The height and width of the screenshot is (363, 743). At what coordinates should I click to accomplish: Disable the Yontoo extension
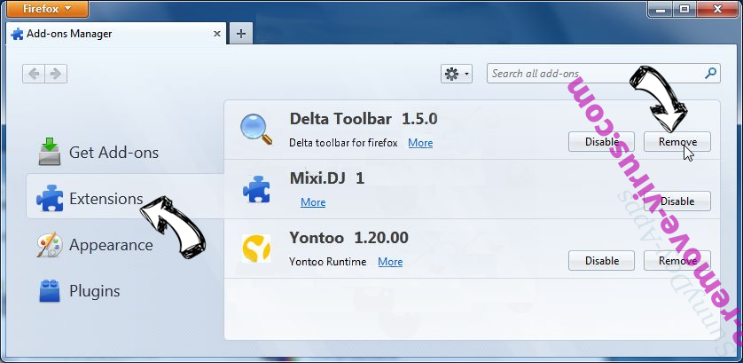(x=601, y=261)
